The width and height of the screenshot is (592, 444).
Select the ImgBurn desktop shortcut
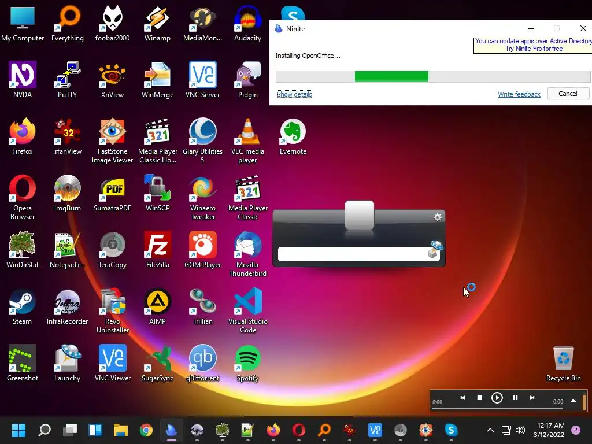[67, 193]
